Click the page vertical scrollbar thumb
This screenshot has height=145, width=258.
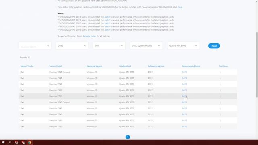257,65
